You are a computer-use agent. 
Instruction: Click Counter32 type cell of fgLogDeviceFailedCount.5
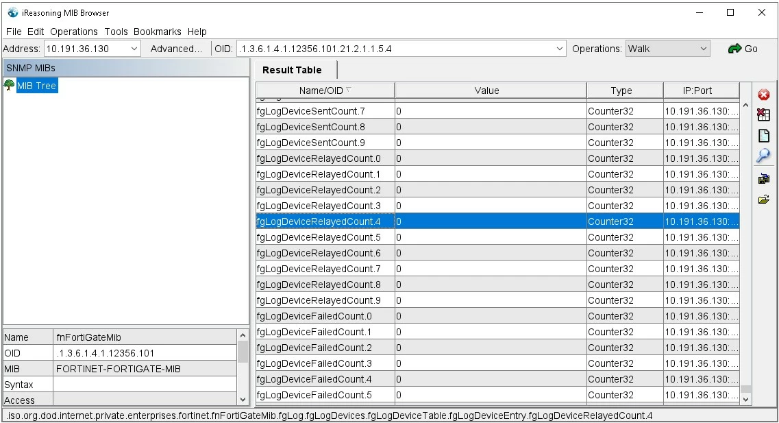625,395
